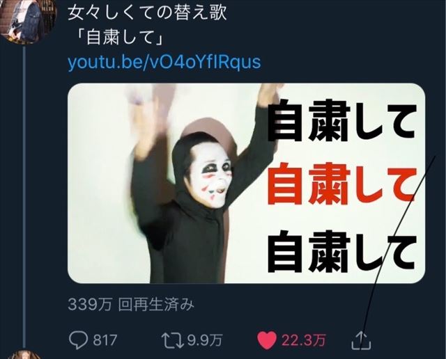Click the thread connector line
Screen dimensions: 446x359
click(24, 196)
